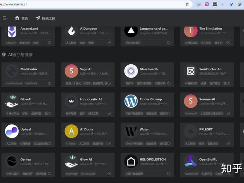244x183 pixels.
Task: Click the blue V browser extension icon
Action: [231, 4]
